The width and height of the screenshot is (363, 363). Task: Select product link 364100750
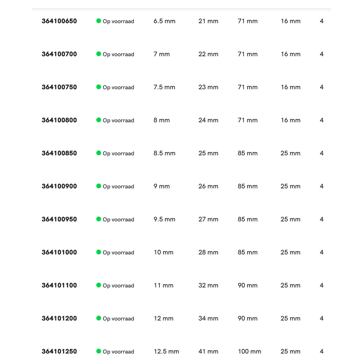click(x=59, y=87)
